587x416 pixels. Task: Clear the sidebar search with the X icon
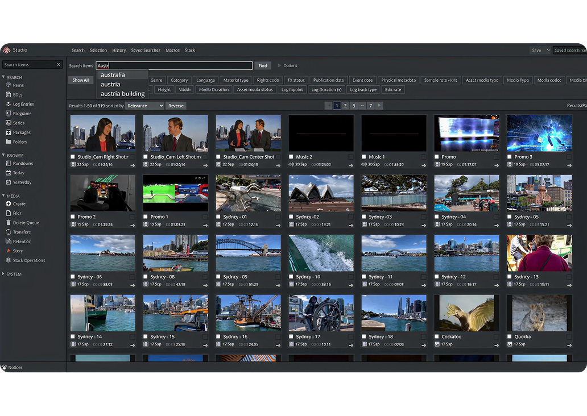(59, 65)
